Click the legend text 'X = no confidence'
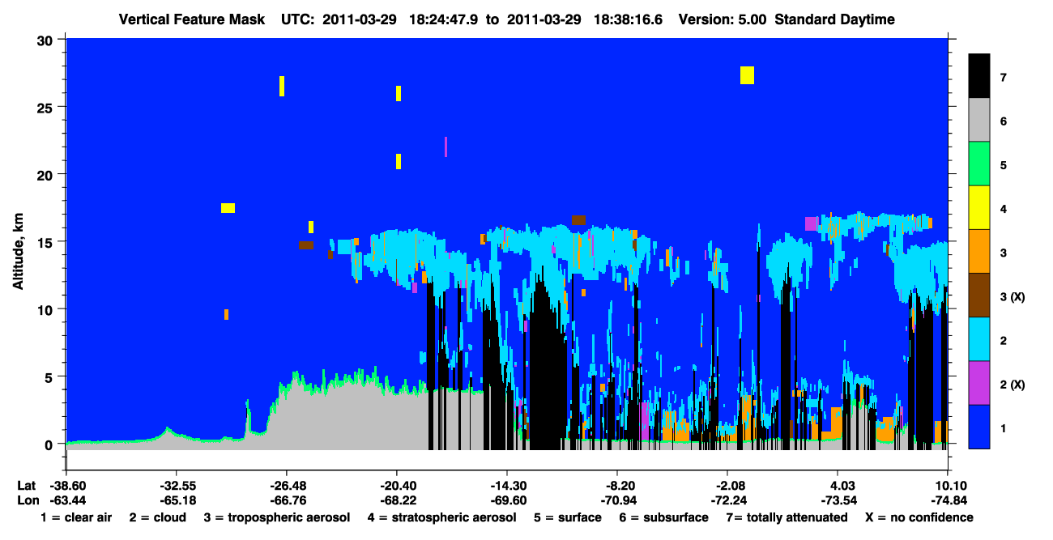This screenshot has height=540, width=1053. 919,517
